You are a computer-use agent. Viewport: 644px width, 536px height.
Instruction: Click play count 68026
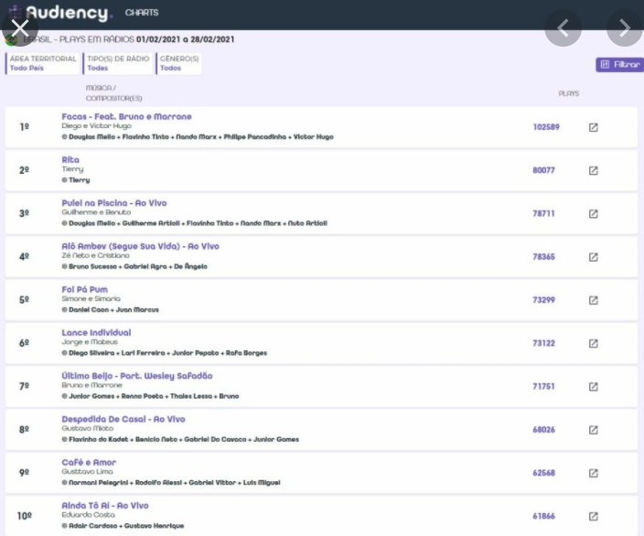point(543,430)
